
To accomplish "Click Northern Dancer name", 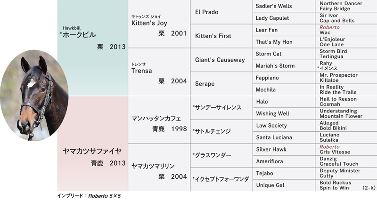I will tap(341, 3).
